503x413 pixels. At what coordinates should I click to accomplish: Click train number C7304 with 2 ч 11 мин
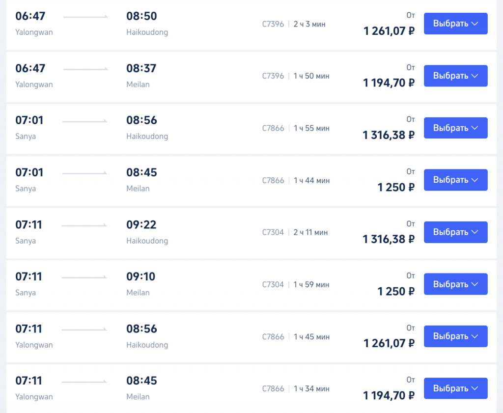point(273,232)
